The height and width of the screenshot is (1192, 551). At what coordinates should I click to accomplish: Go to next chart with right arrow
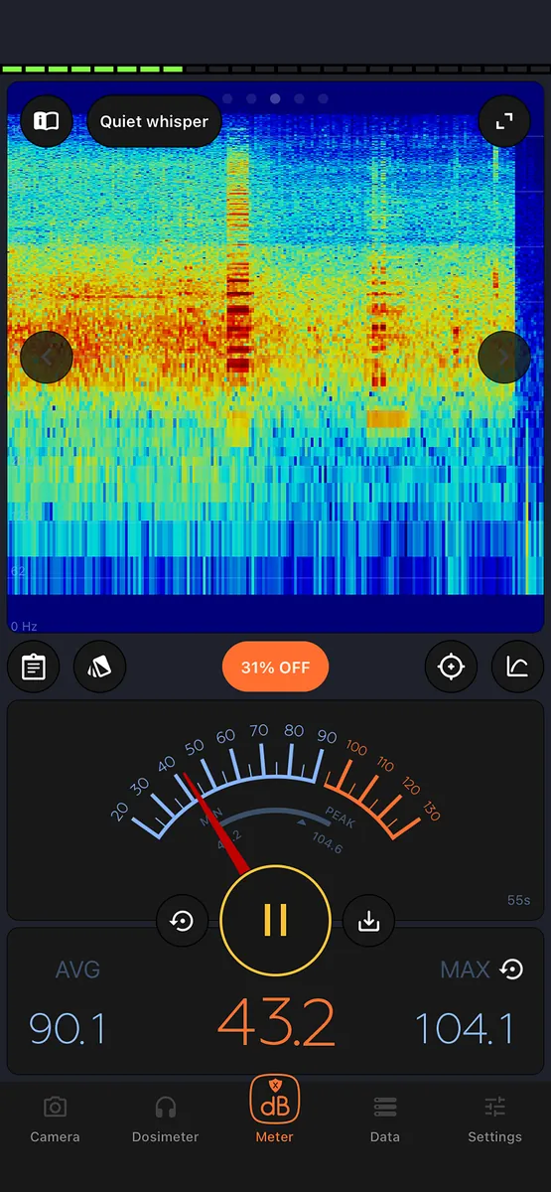pos(504,357)
